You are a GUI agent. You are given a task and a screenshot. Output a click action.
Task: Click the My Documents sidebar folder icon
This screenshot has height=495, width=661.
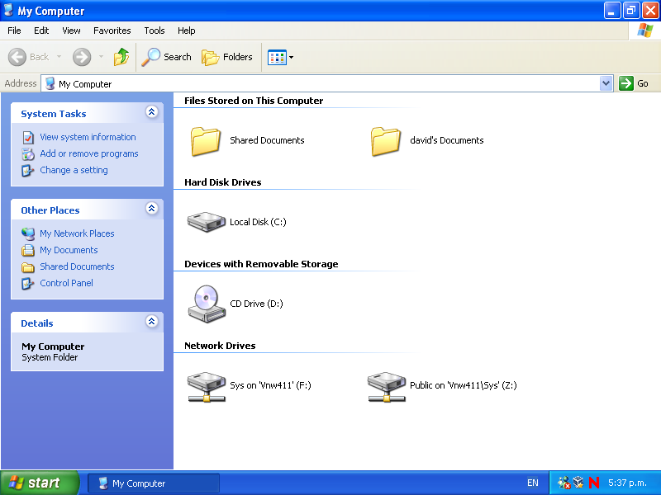point(28,251)
